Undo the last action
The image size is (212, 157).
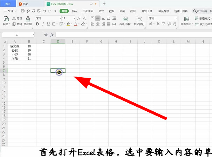click(45, 11)
